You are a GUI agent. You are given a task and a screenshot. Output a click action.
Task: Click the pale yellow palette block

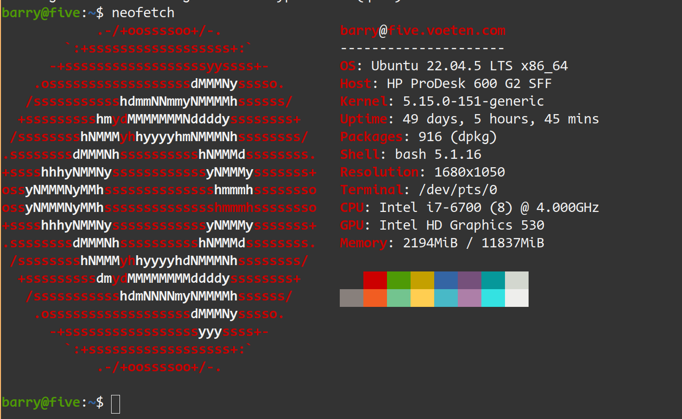[422, 298]
